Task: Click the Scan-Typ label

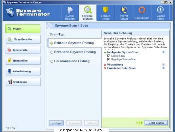Action: pyautogui.click(x=57, y=34)
